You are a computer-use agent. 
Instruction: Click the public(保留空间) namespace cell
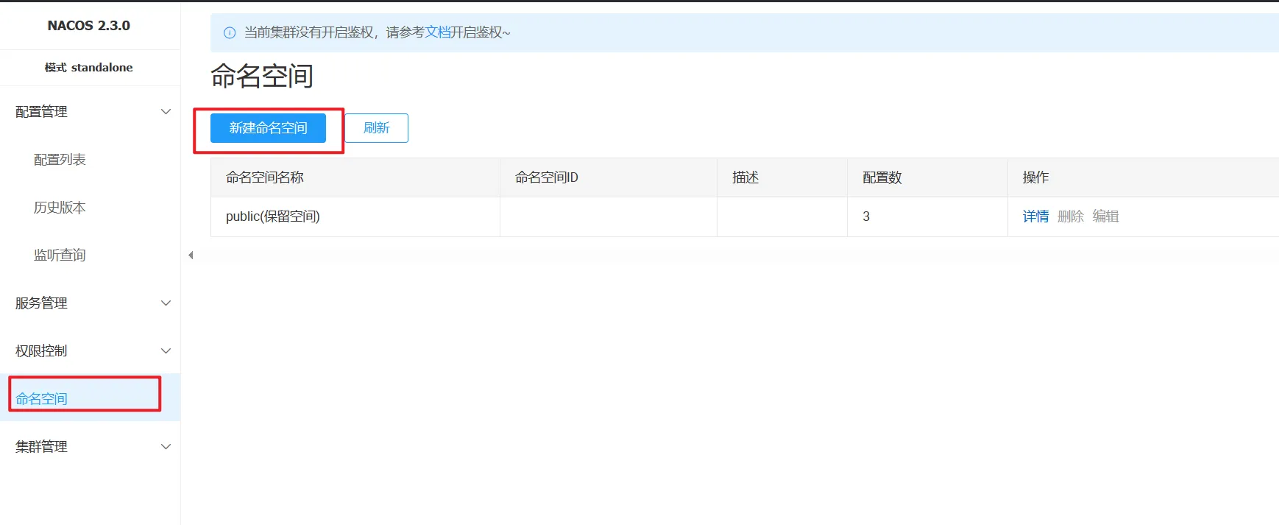coord(273,216)
